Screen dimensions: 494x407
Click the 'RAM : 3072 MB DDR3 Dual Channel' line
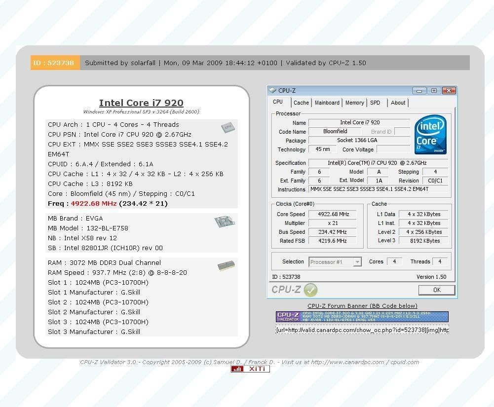tap(104, 263)
